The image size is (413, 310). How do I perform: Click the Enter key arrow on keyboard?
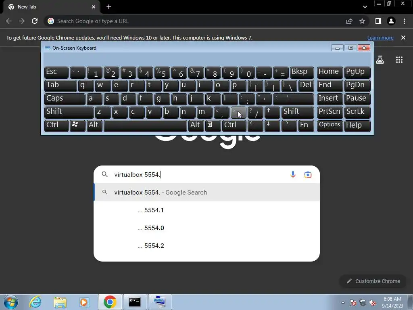(294, 99)
